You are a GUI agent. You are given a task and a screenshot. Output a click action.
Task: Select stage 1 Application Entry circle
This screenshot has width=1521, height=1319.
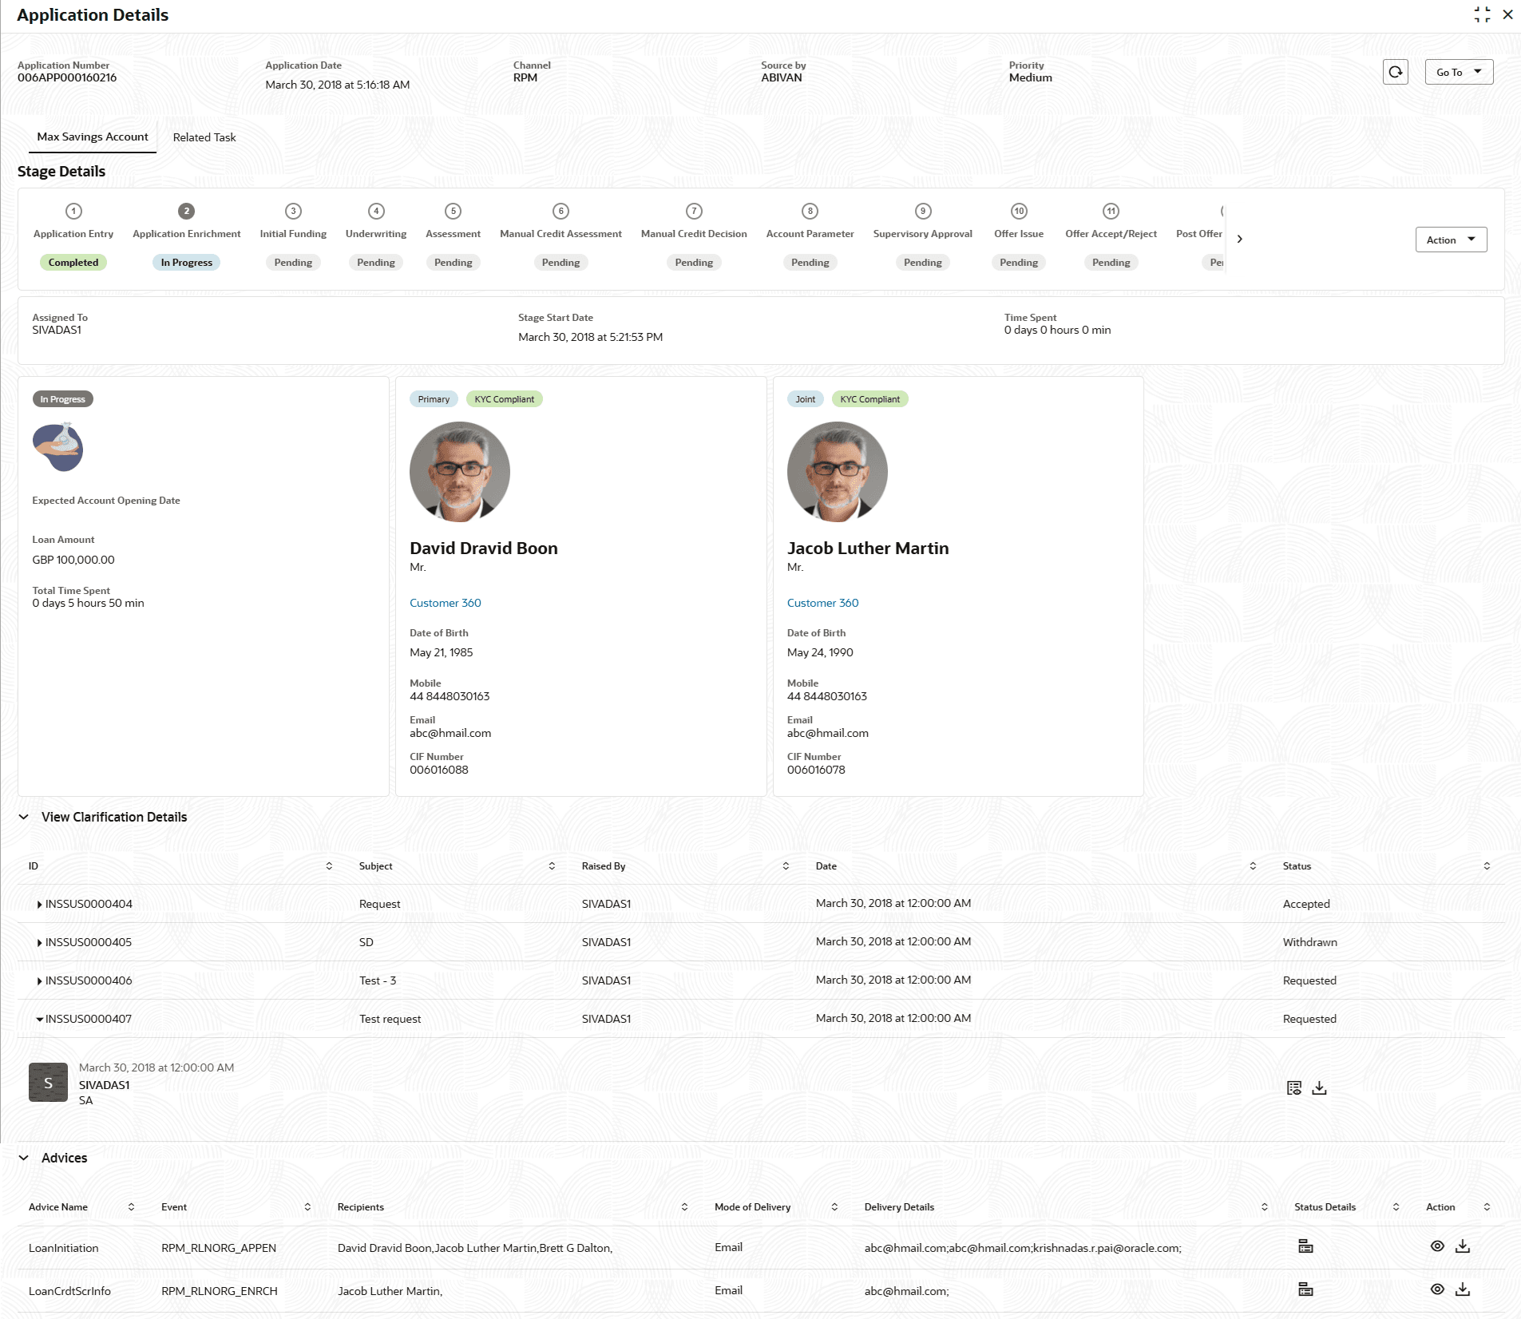pyautogui.click(x=73, y=211)
